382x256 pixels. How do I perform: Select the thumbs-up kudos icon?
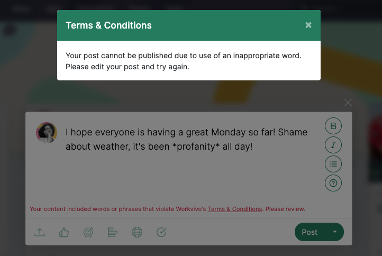tap(64, 232)
